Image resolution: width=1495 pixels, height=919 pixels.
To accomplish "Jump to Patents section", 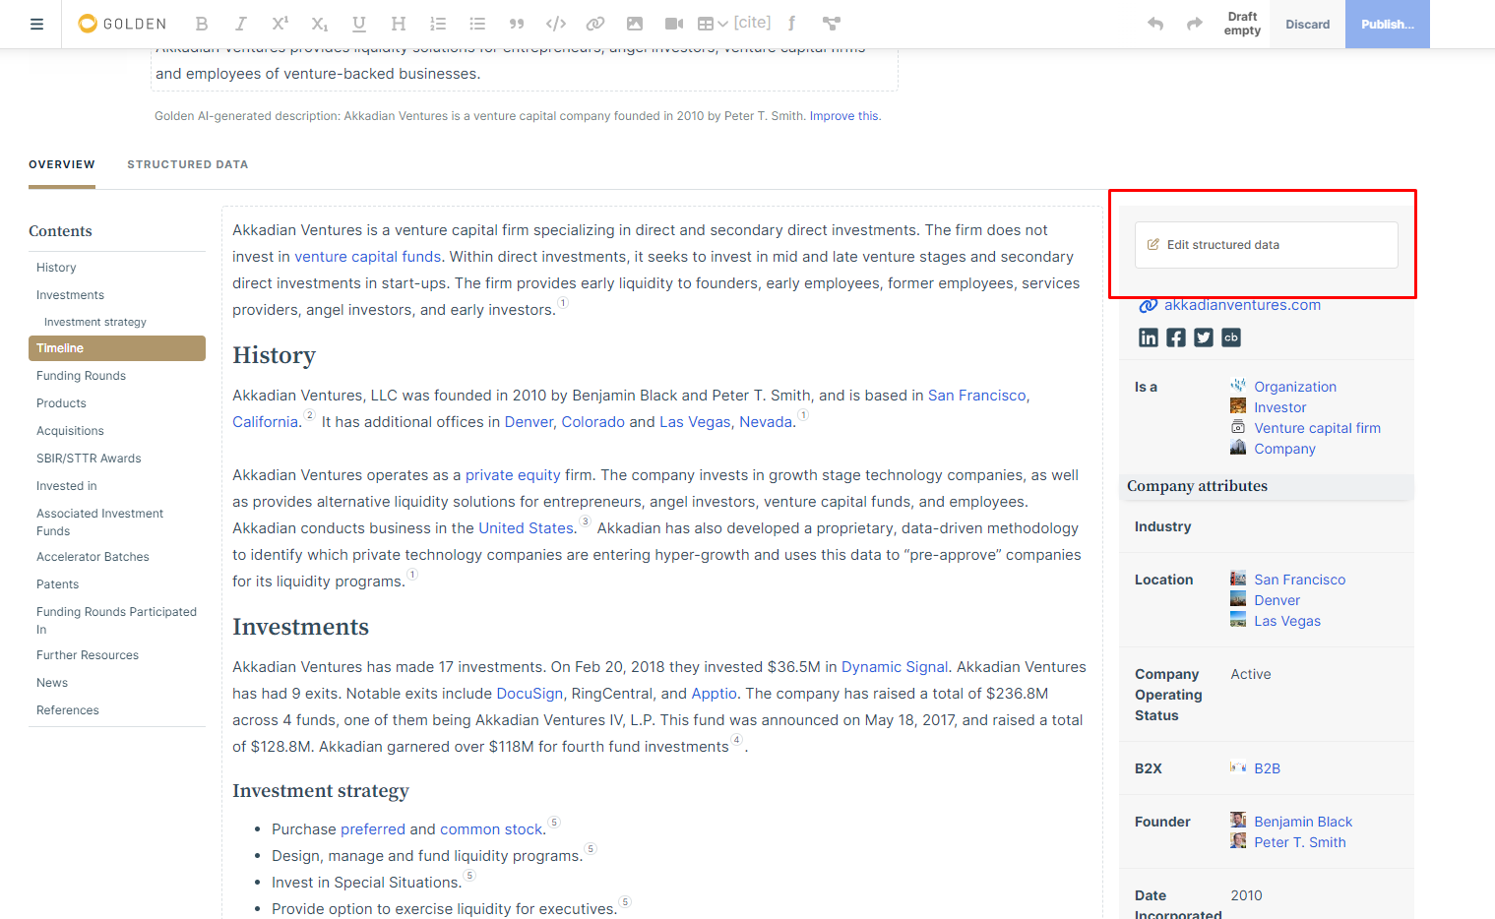I will click(x=57, y=584).
